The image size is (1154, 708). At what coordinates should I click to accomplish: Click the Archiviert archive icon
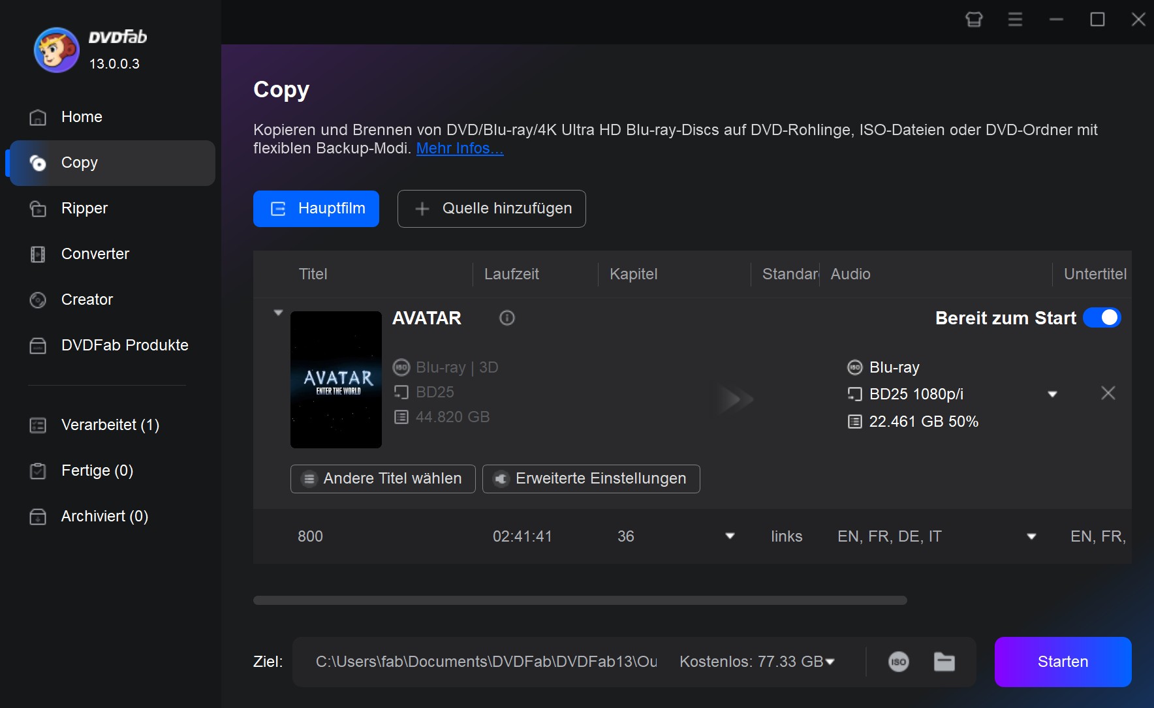click(38, 517)
